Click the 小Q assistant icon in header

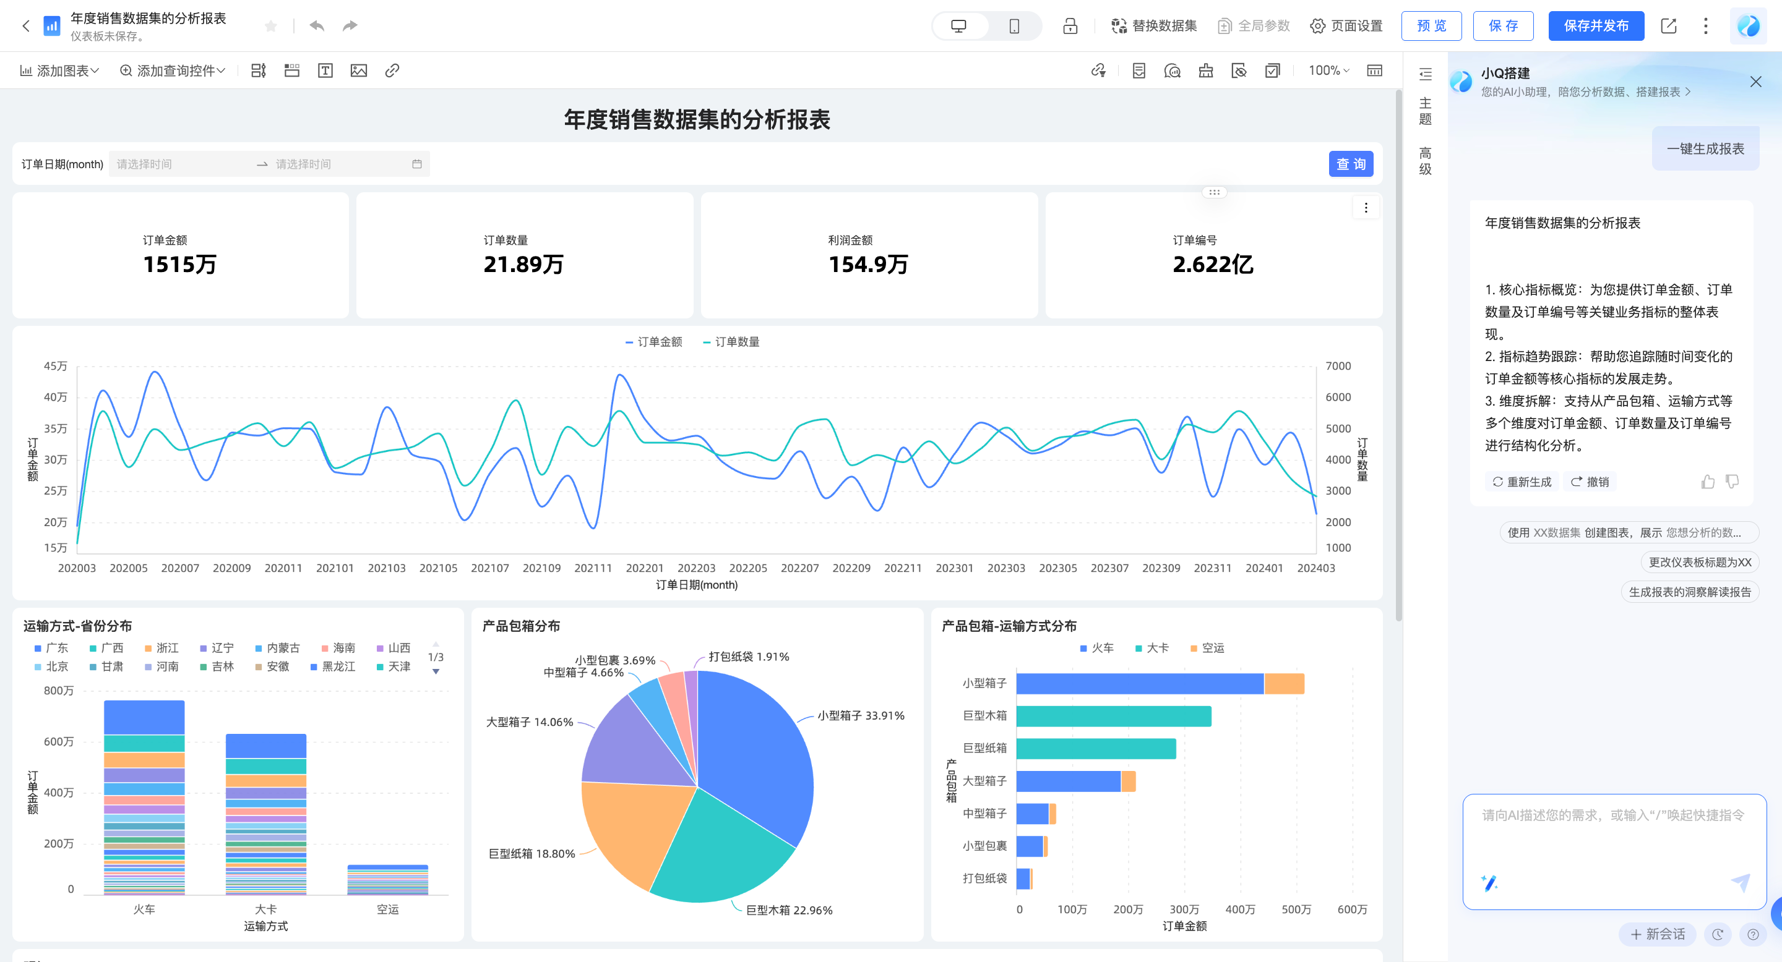click(1748, 26)
